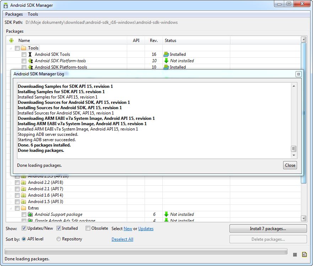This screenshot has height=266, width=313.
Task: Expand the Android 2.1 (API 7) group
Action: coord(11,189)
